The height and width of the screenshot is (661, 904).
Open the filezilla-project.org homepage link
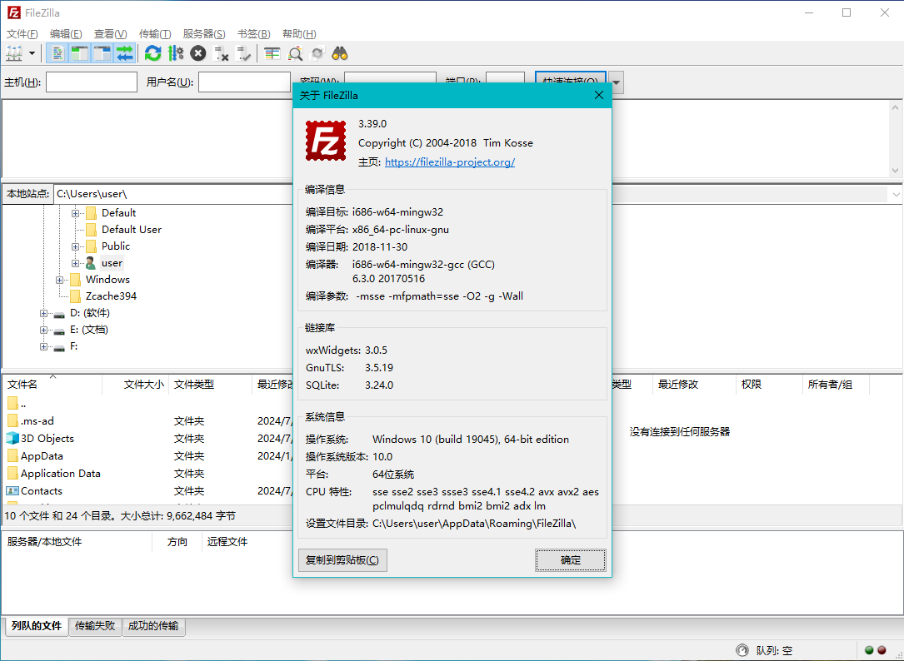tap(450, 162)
